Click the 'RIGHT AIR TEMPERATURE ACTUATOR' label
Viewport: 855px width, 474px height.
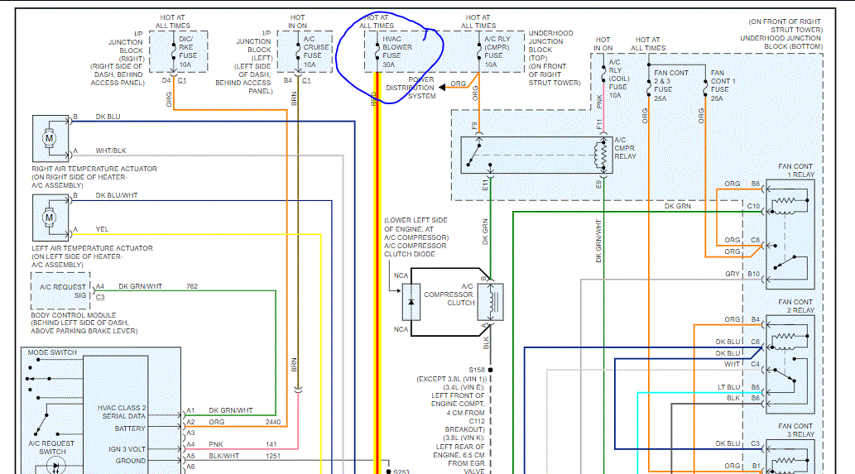pyautogui.click(x=94, y=169)
